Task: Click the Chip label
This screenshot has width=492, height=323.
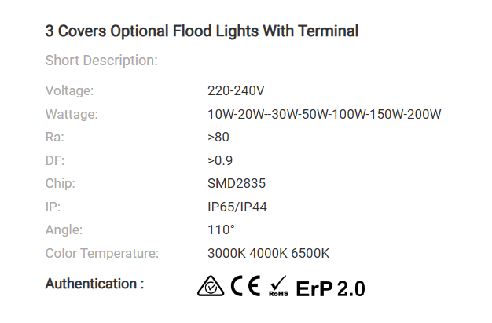Action: (61, 183)
